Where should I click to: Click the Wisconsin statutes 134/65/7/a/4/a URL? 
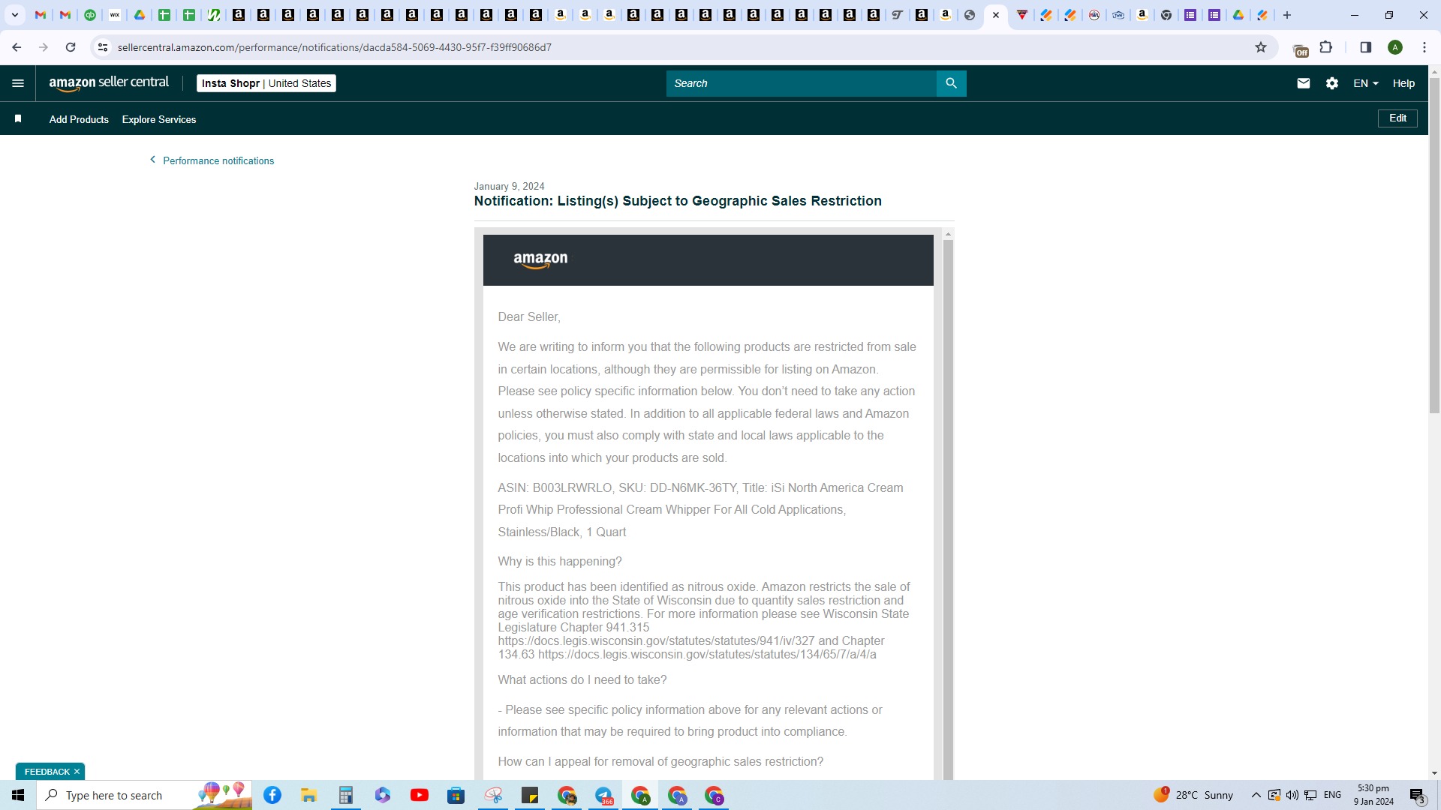(x=707, y=655)
